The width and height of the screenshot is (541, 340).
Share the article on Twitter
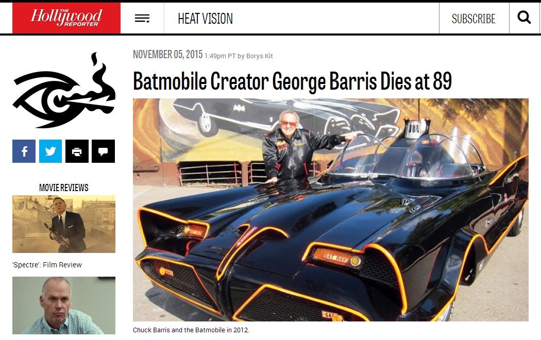click(x=50, y=151)
